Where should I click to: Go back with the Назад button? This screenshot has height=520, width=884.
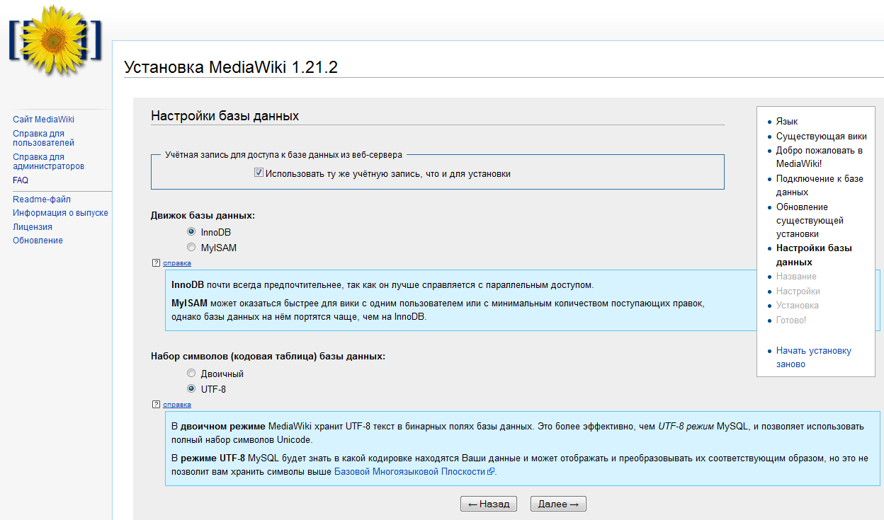pos(489,504)
